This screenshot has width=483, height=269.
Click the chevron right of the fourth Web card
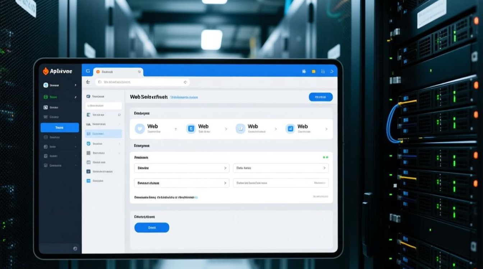[x=326, y=129]
